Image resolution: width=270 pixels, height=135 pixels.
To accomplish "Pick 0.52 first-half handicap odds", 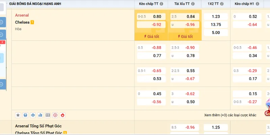I will point(247,17).
